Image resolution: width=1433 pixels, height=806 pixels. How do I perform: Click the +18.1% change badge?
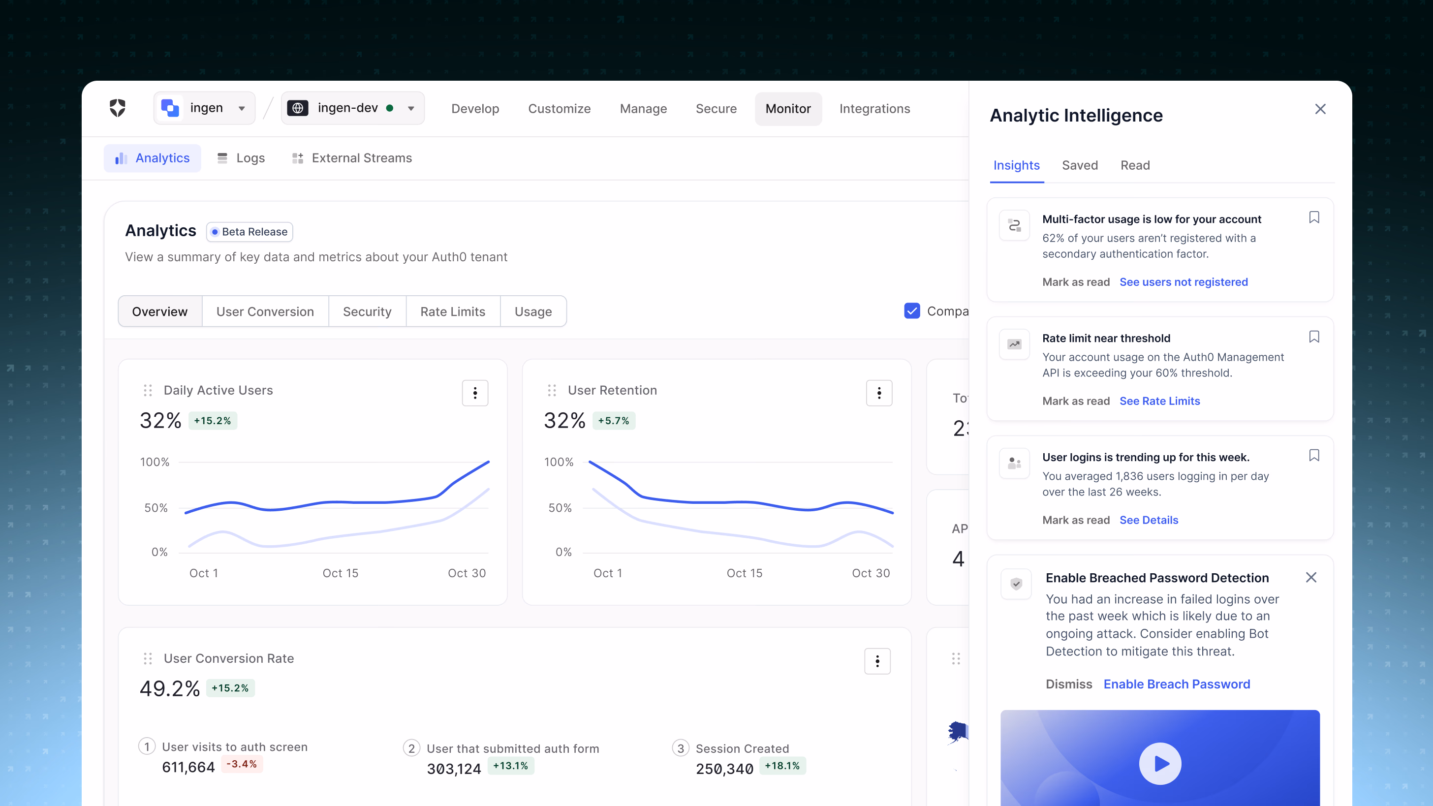click(x=782, y=766)
